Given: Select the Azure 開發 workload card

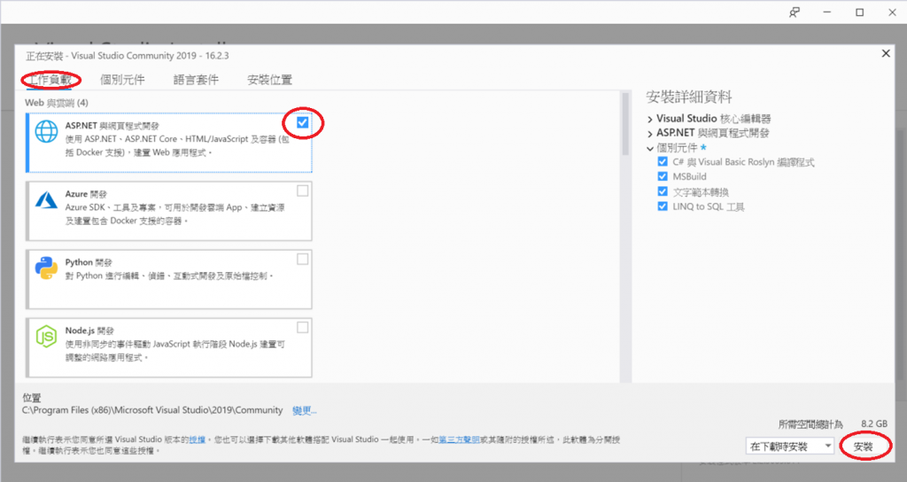Looking at the screenshot, I should click(x=169, y=211).
